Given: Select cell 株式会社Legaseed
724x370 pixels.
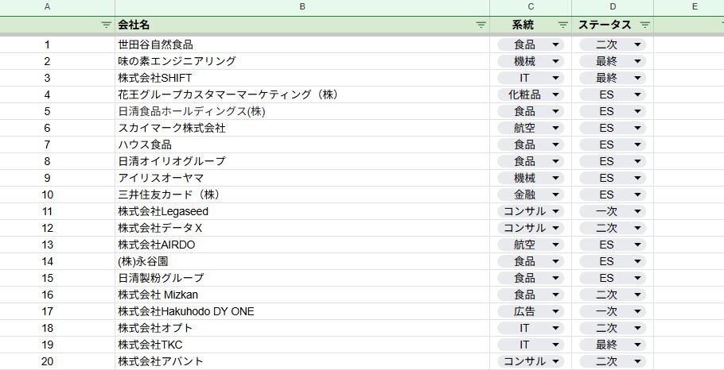Looking at the screenshot, I should click(x=302, y=211).
